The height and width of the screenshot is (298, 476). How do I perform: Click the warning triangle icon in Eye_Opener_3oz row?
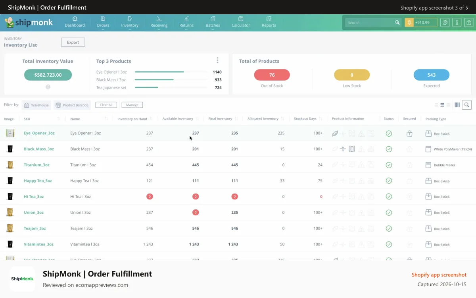click(x=361, y=134)
